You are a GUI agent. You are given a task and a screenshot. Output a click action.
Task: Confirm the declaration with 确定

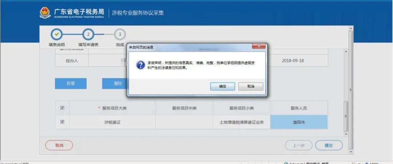pos(223,86)
